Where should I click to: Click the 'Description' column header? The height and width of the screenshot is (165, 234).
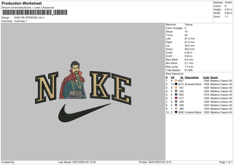pyautogui.click(x=192, y=77)
